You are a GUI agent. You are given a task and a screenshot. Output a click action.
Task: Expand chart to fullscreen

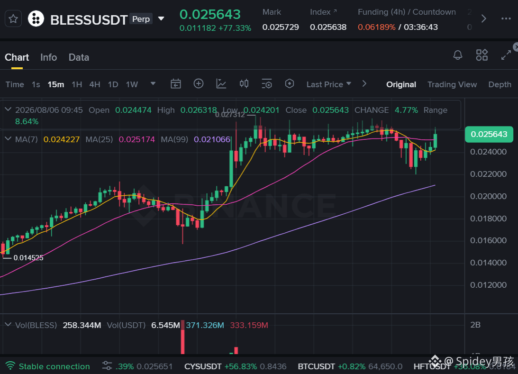coord(506,55)
